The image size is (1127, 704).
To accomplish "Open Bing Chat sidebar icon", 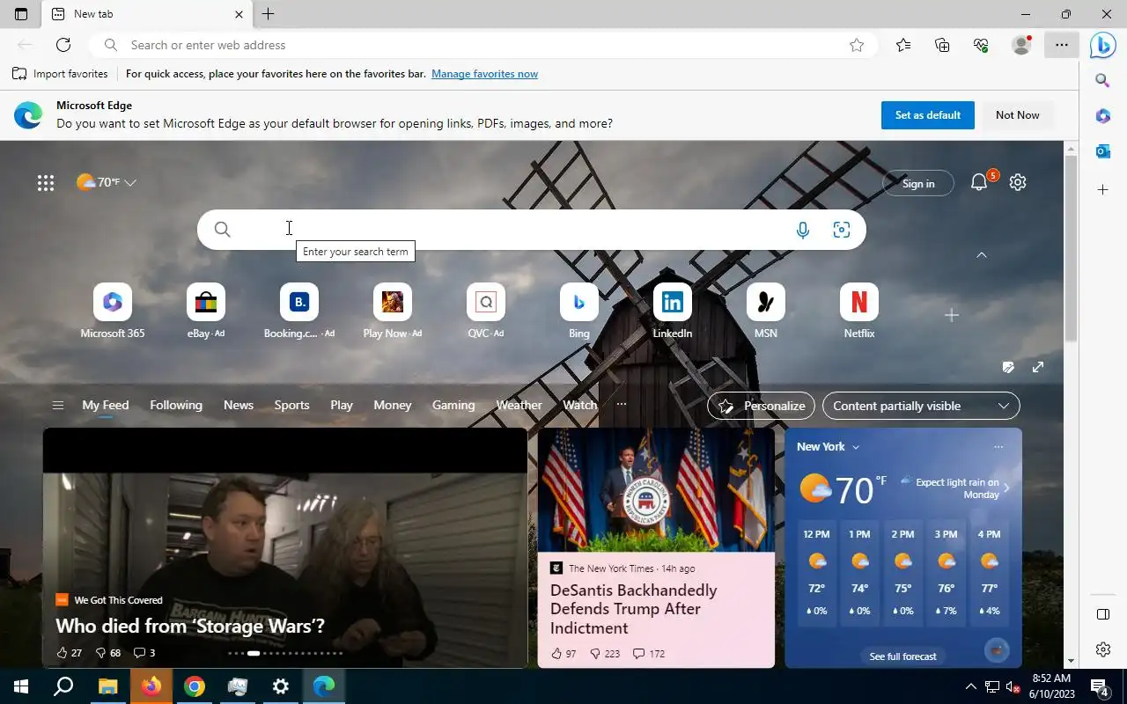I will (1102, 45).
